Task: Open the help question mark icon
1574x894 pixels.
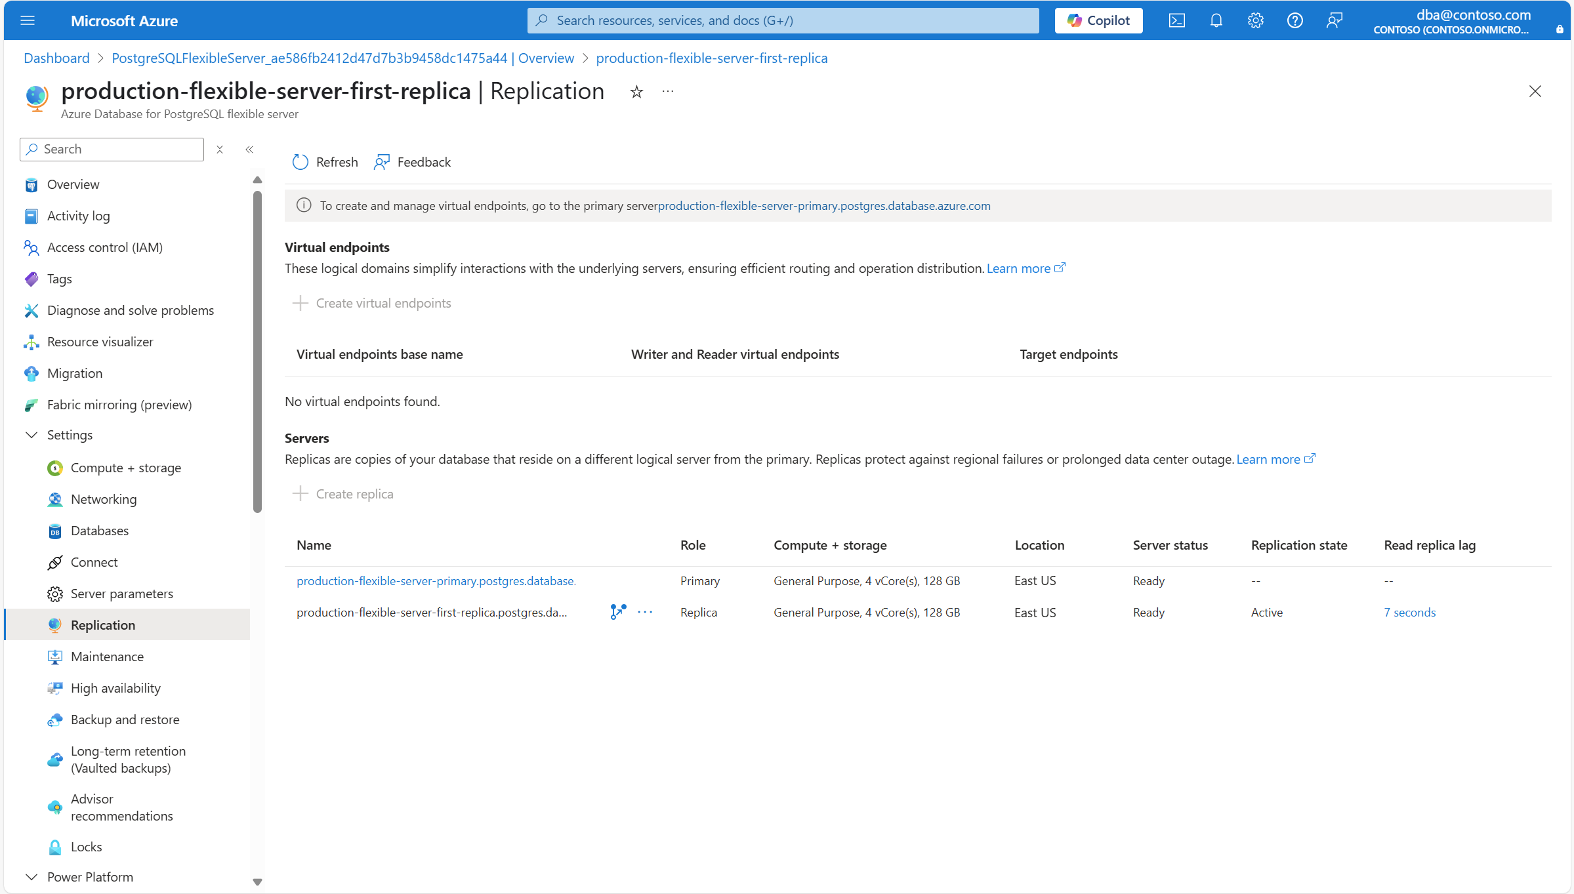Action: [x=1295, y=20]
